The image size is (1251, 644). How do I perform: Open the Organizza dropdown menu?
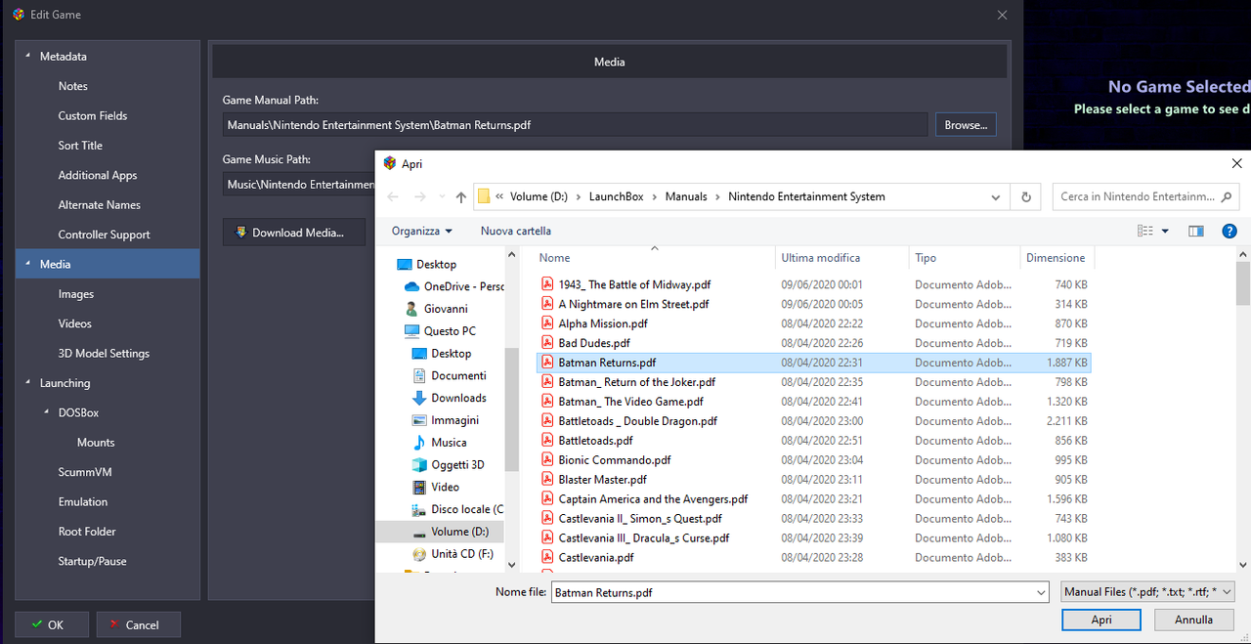point(421,231)
